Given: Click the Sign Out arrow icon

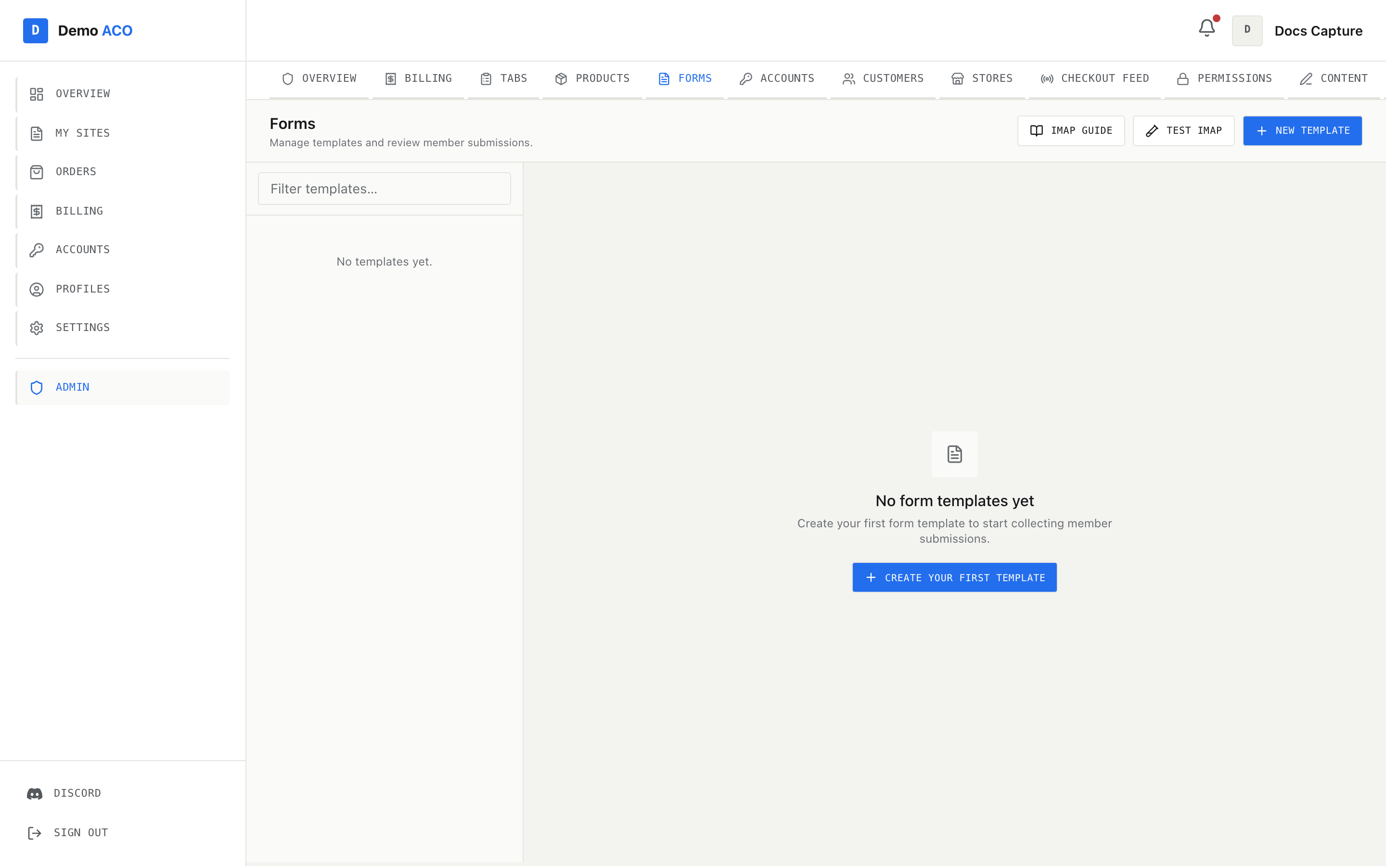Looking at the screenshot, I should (34, 833).
